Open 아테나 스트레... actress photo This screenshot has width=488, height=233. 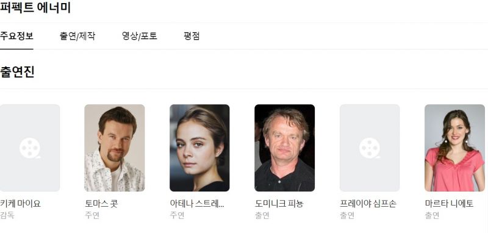point(199,148)
